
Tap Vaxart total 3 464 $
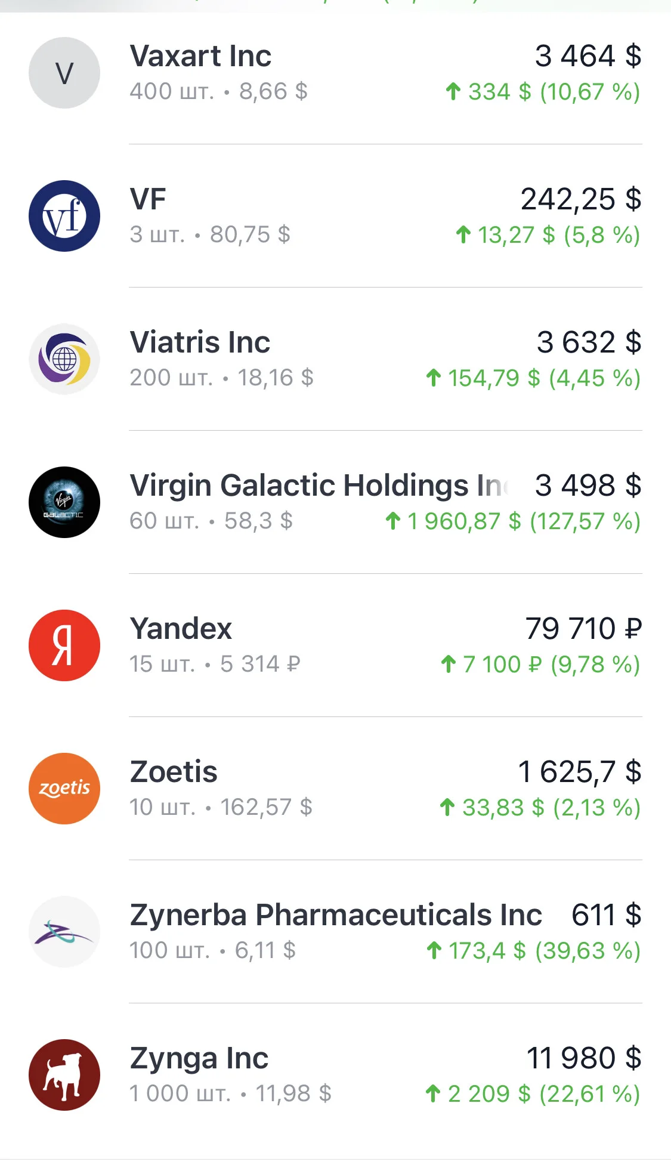tap(588, 56)
